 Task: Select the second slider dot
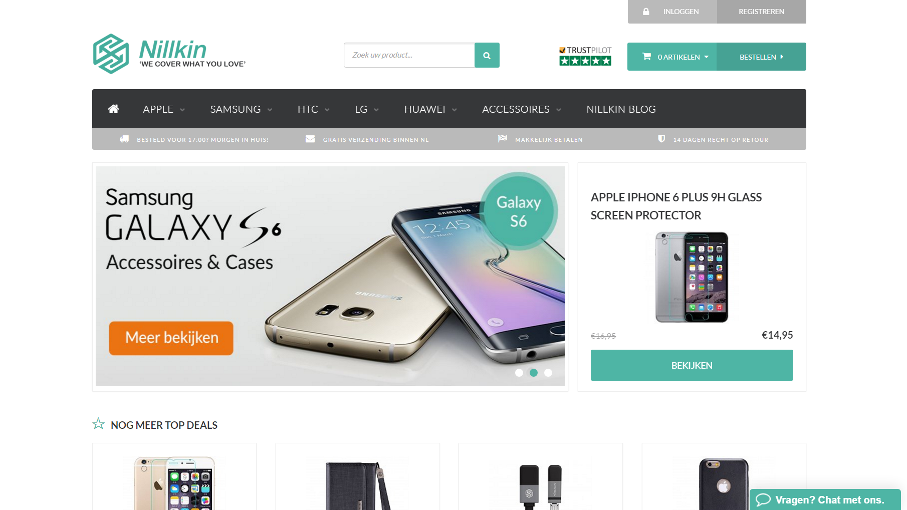point(534,373)
